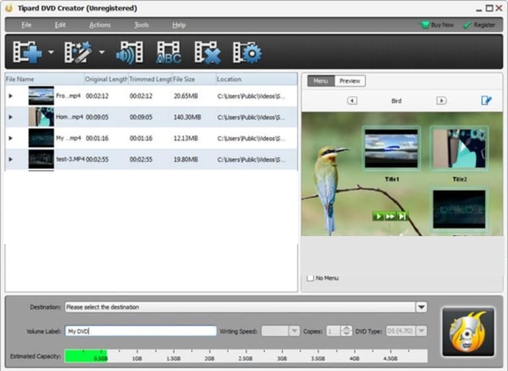Click Title2 thumbnail in menu preview
508x371 pixels.
pos(459,148)
